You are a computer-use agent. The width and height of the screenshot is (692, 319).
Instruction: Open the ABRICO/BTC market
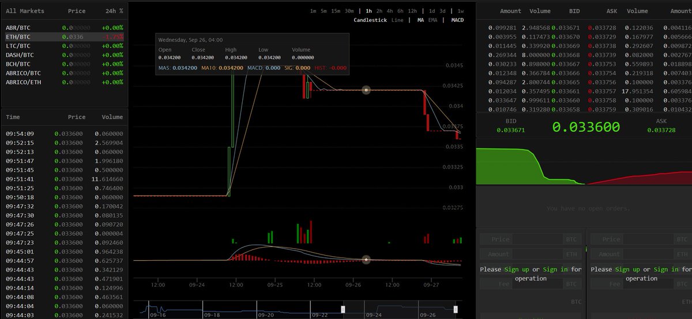(64, 73)
